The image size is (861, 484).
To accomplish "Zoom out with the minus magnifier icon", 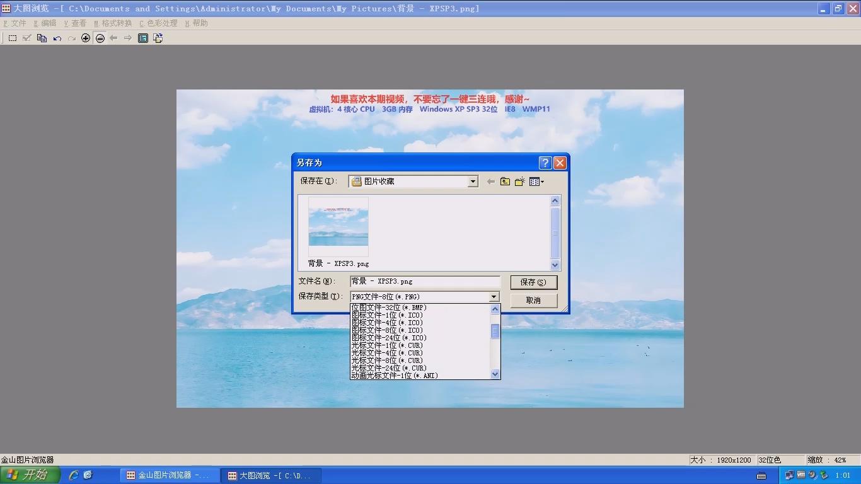I will tap(100, 38).
